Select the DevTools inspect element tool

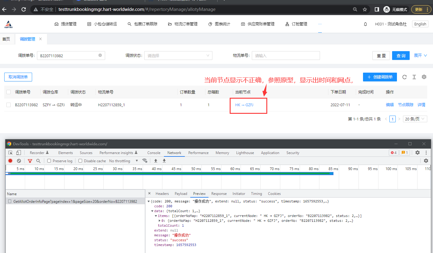11,153
